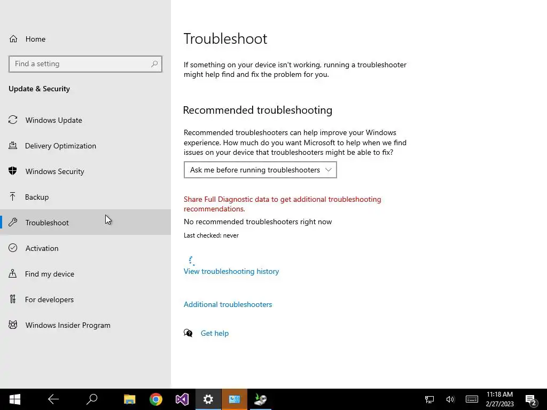The height and width of the screenshot is (410, 547).
Task: Click the Find my device icon
Action: pos(13,273)
